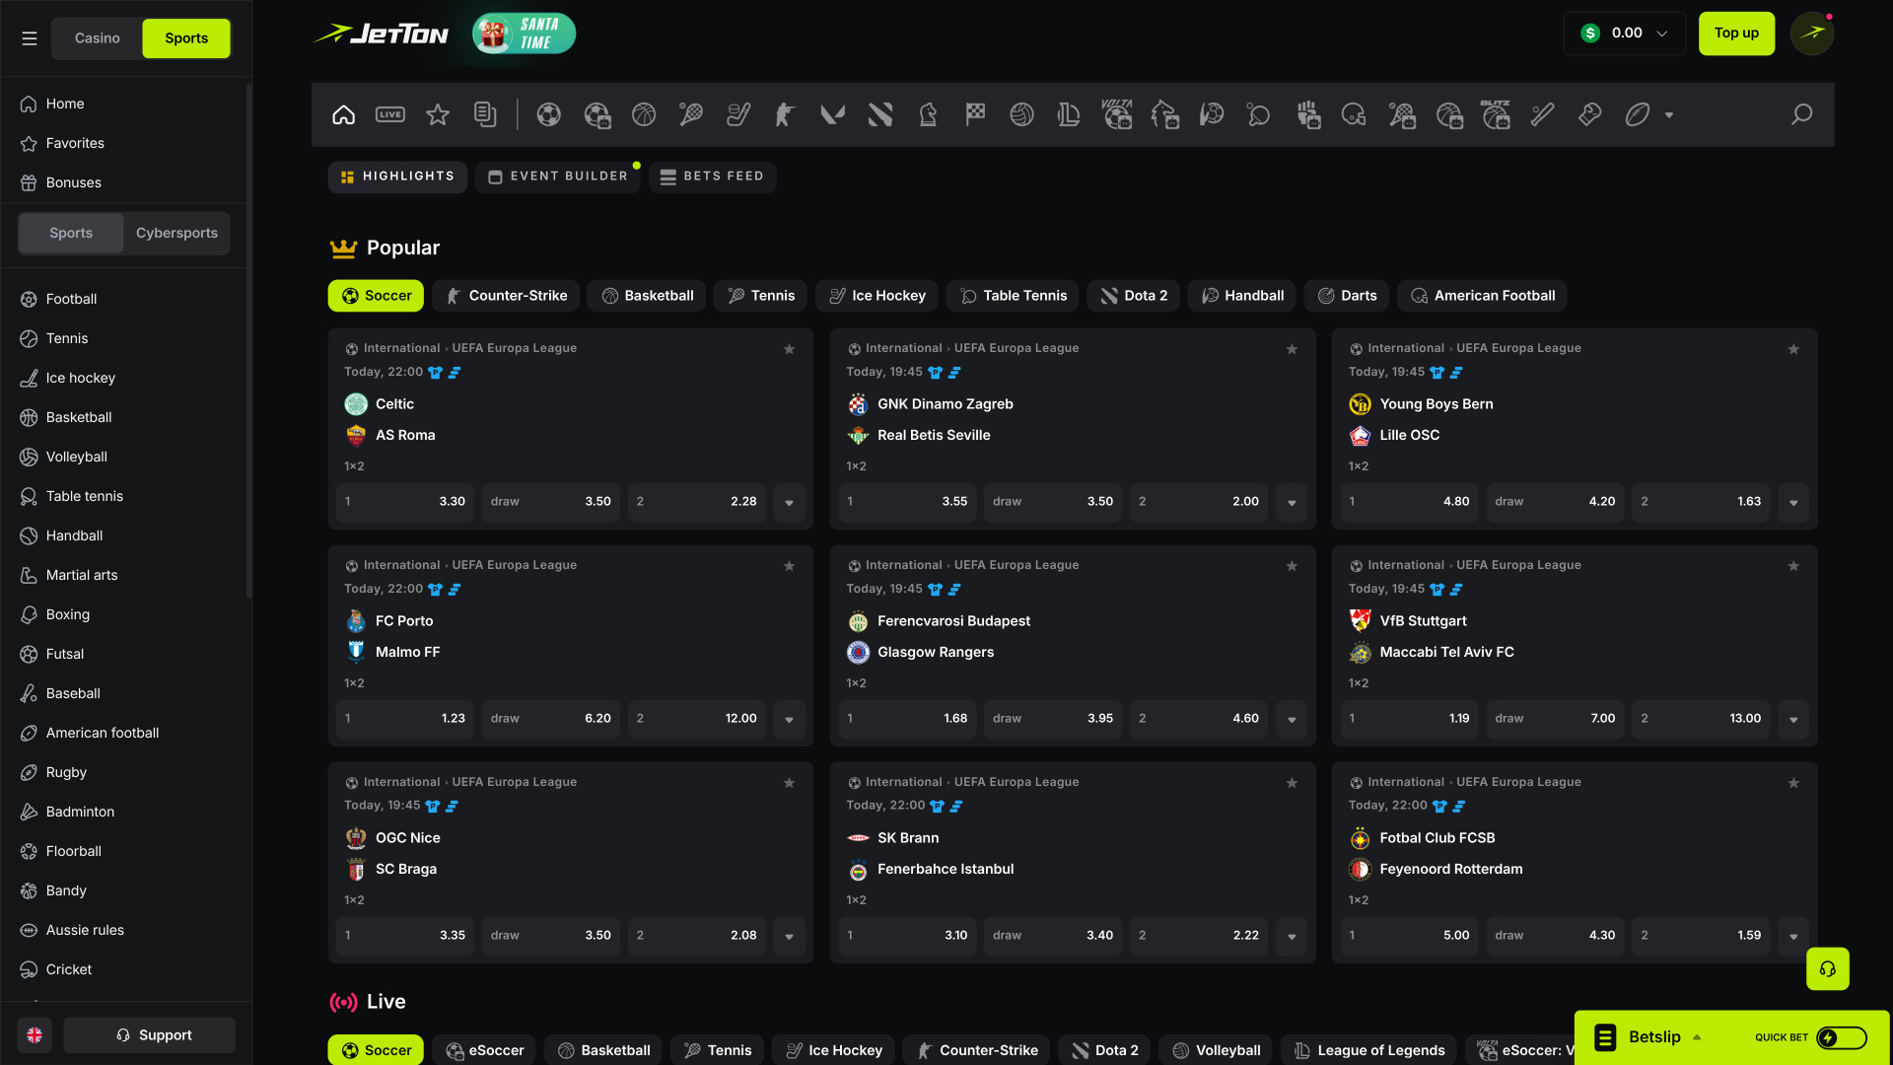Image resolution: width=1893 pixels, height=1065 pixels.
Task: Open support chat via the headset icon
Action: 1827,969
